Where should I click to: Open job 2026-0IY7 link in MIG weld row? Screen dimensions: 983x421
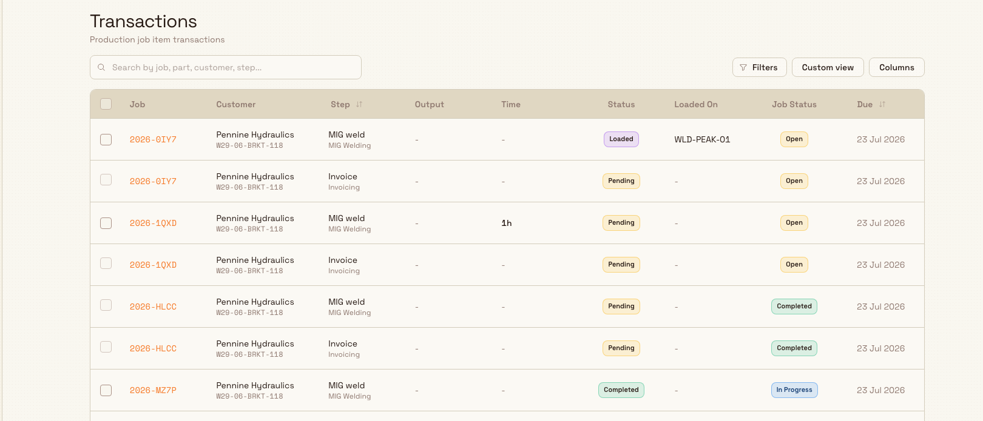click(153, 139)
